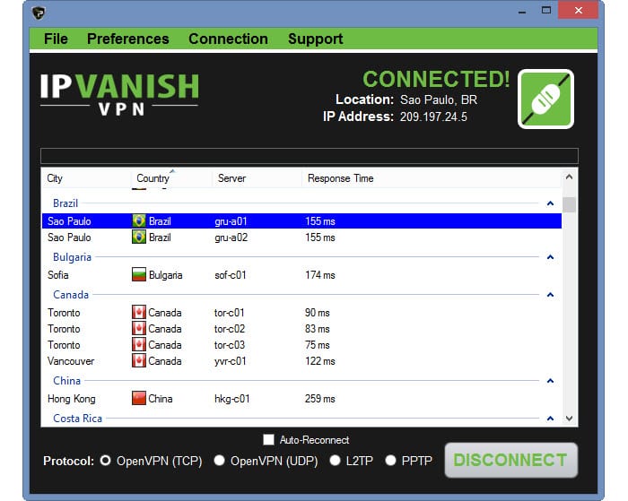Select the Sao Paulo gru-a02 server row

pyautogui.click(x=301, y=237)
